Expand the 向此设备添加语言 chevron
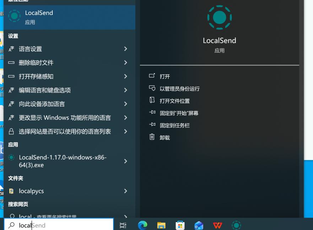 click(x=125, y=104)
